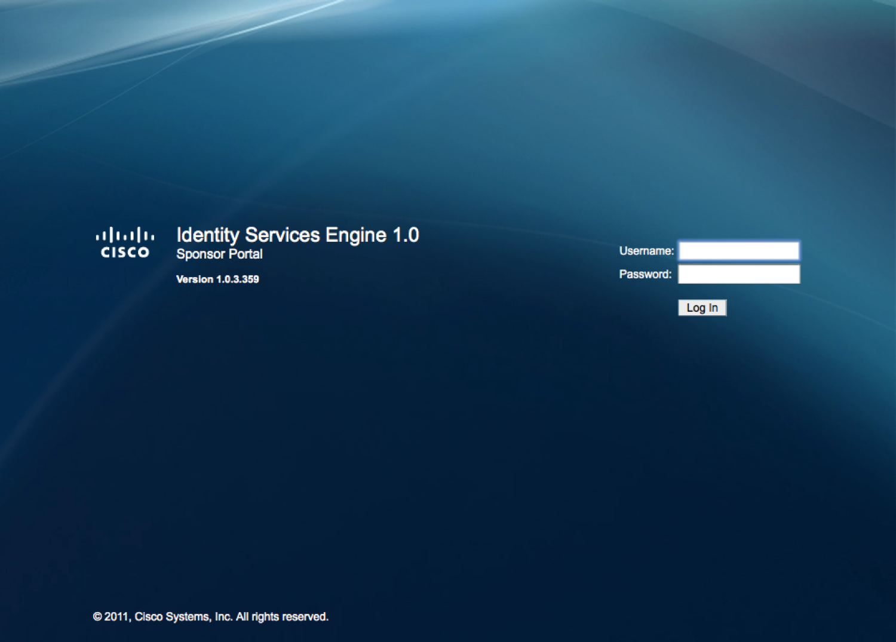Click the "Version 1.0.3.359" text
The width and height of the screenshot is (896, 642).
pos(217,279)
